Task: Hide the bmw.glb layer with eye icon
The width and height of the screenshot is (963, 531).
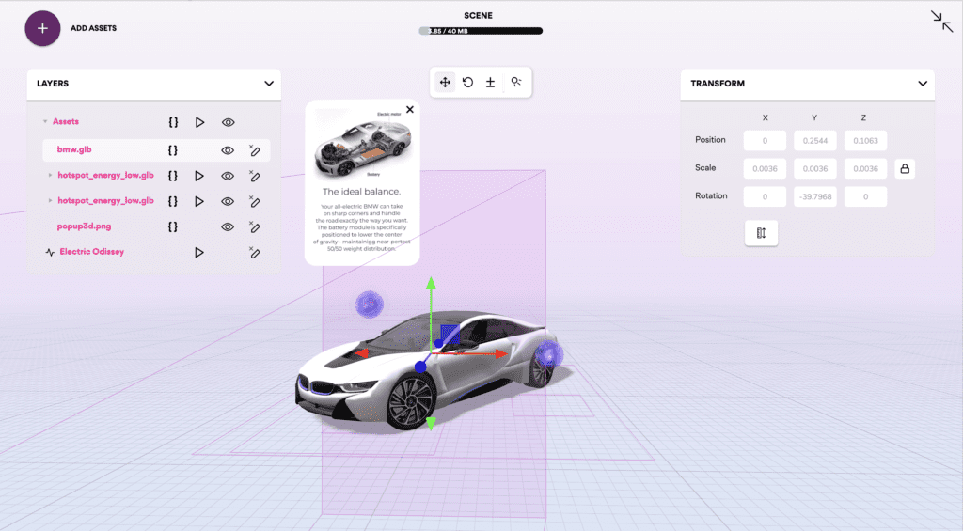Action: [x=228, y=149]
